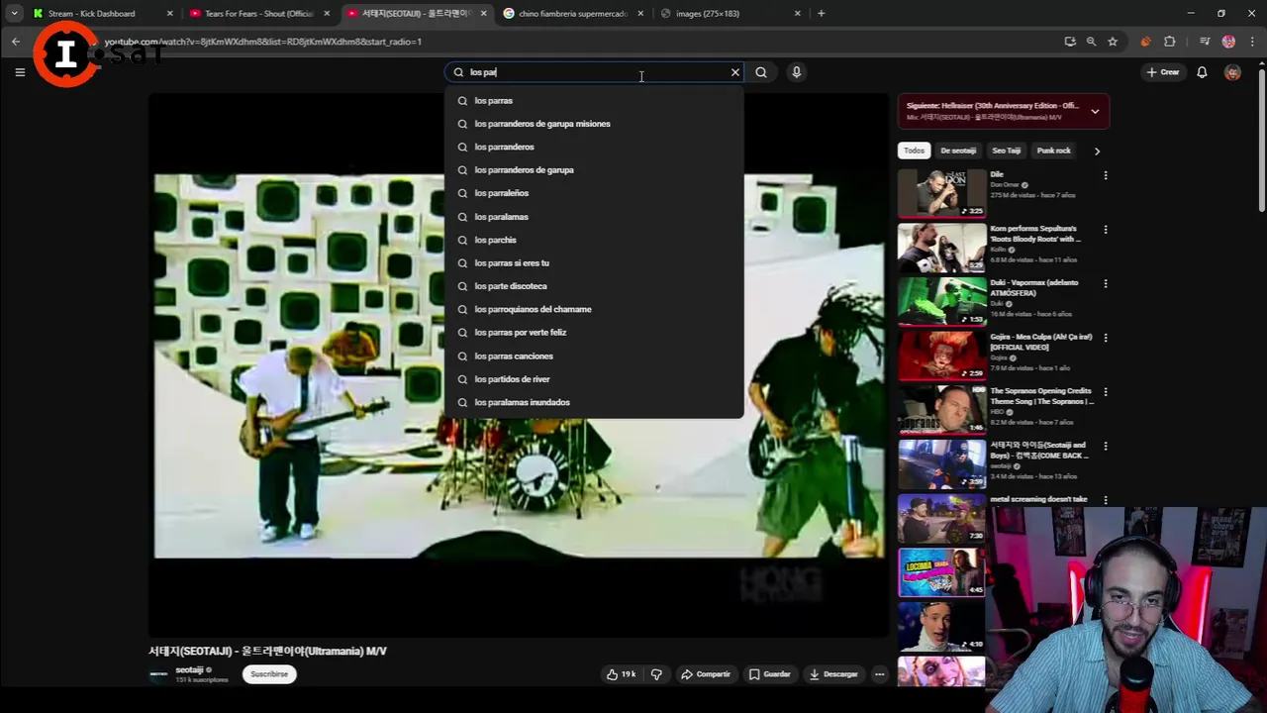This screenshot has width=1267, height=713.
Task: Select suggestion 'los parranderos'
Action: [x=594, y=147]
